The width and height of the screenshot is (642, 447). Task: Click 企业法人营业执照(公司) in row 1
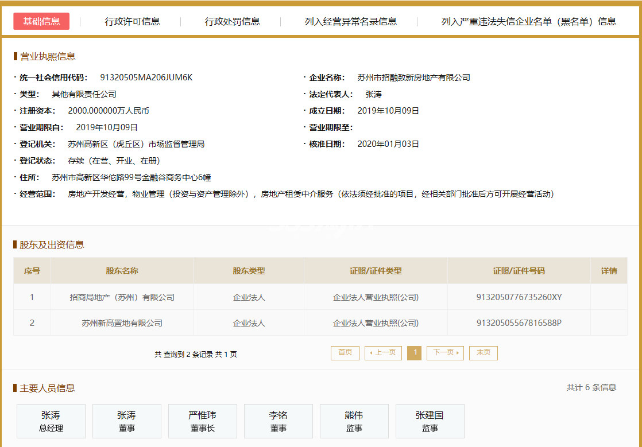tap(376, 297)
